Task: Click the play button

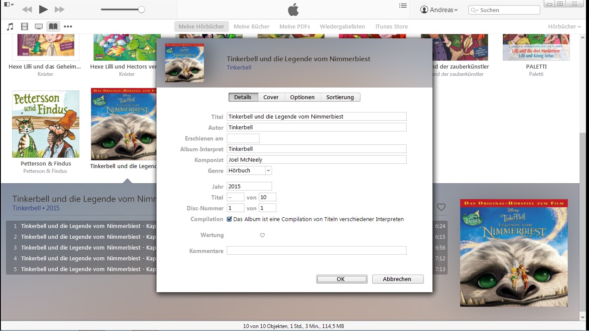Action: pos(43,9)
